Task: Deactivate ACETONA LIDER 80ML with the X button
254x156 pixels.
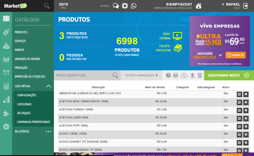Action: click(246, 118)
